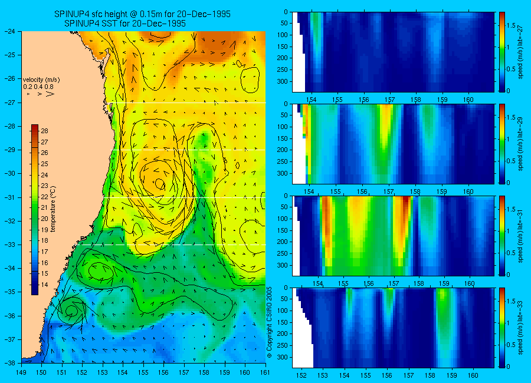Click the 155 longitude label under the map
Viewport: 531px width, 383px height.
[x=143, y=372]
